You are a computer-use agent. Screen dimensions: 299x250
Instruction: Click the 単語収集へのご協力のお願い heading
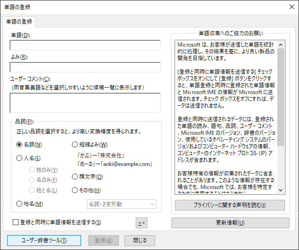pos(231,33)
